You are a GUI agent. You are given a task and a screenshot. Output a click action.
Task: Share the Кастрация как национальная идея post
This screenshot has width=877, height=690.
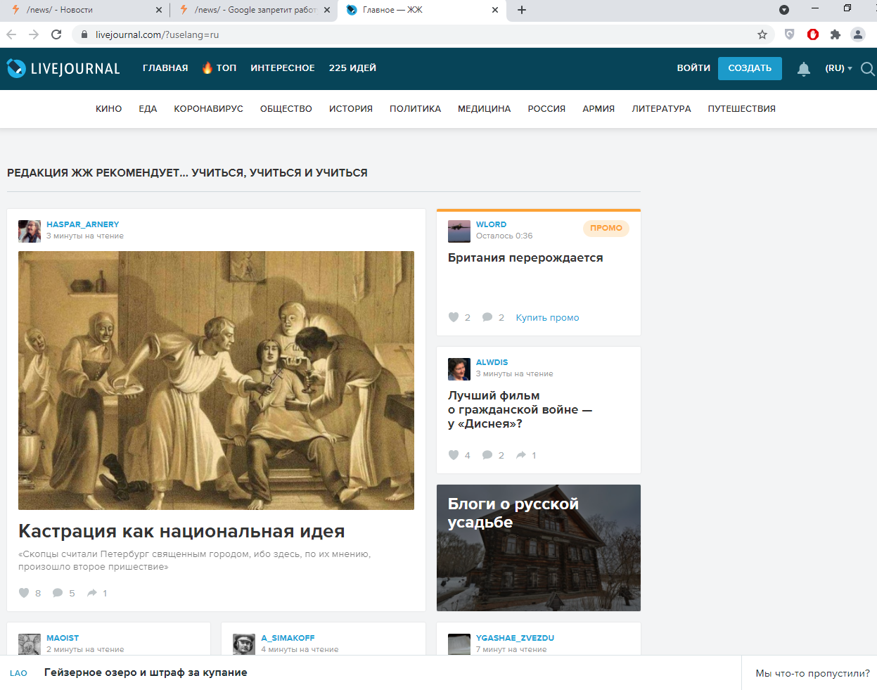point(92,593)
